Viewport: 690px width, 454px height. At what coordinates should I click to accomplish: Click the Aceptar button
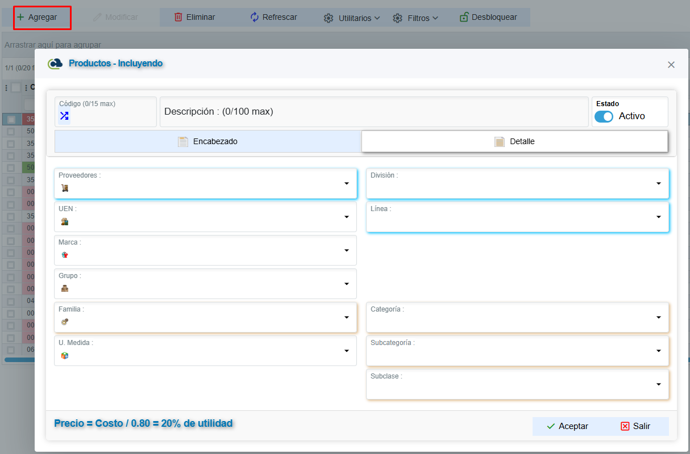click(567, 426)
